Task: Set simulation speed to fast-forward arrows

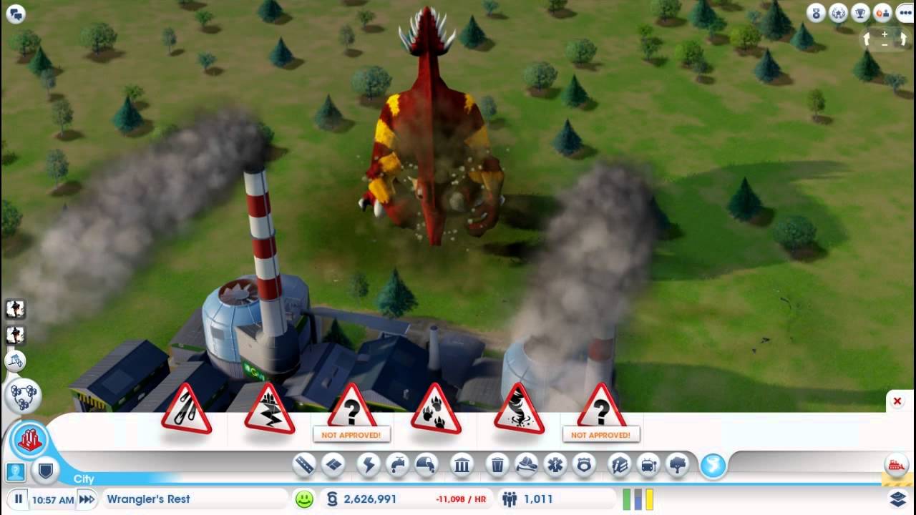Action: (x=87, y=499)
